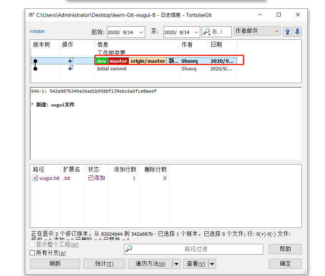Click the graph node of Initial commit

coord(36,69)
